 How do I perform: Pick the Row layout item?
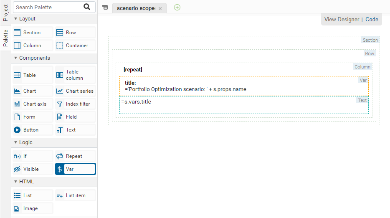click(75, 33)
